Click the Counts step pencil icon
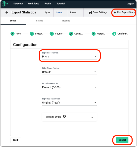Image resolution: width=137 pixels, height=147 pixels. point(52,34)
